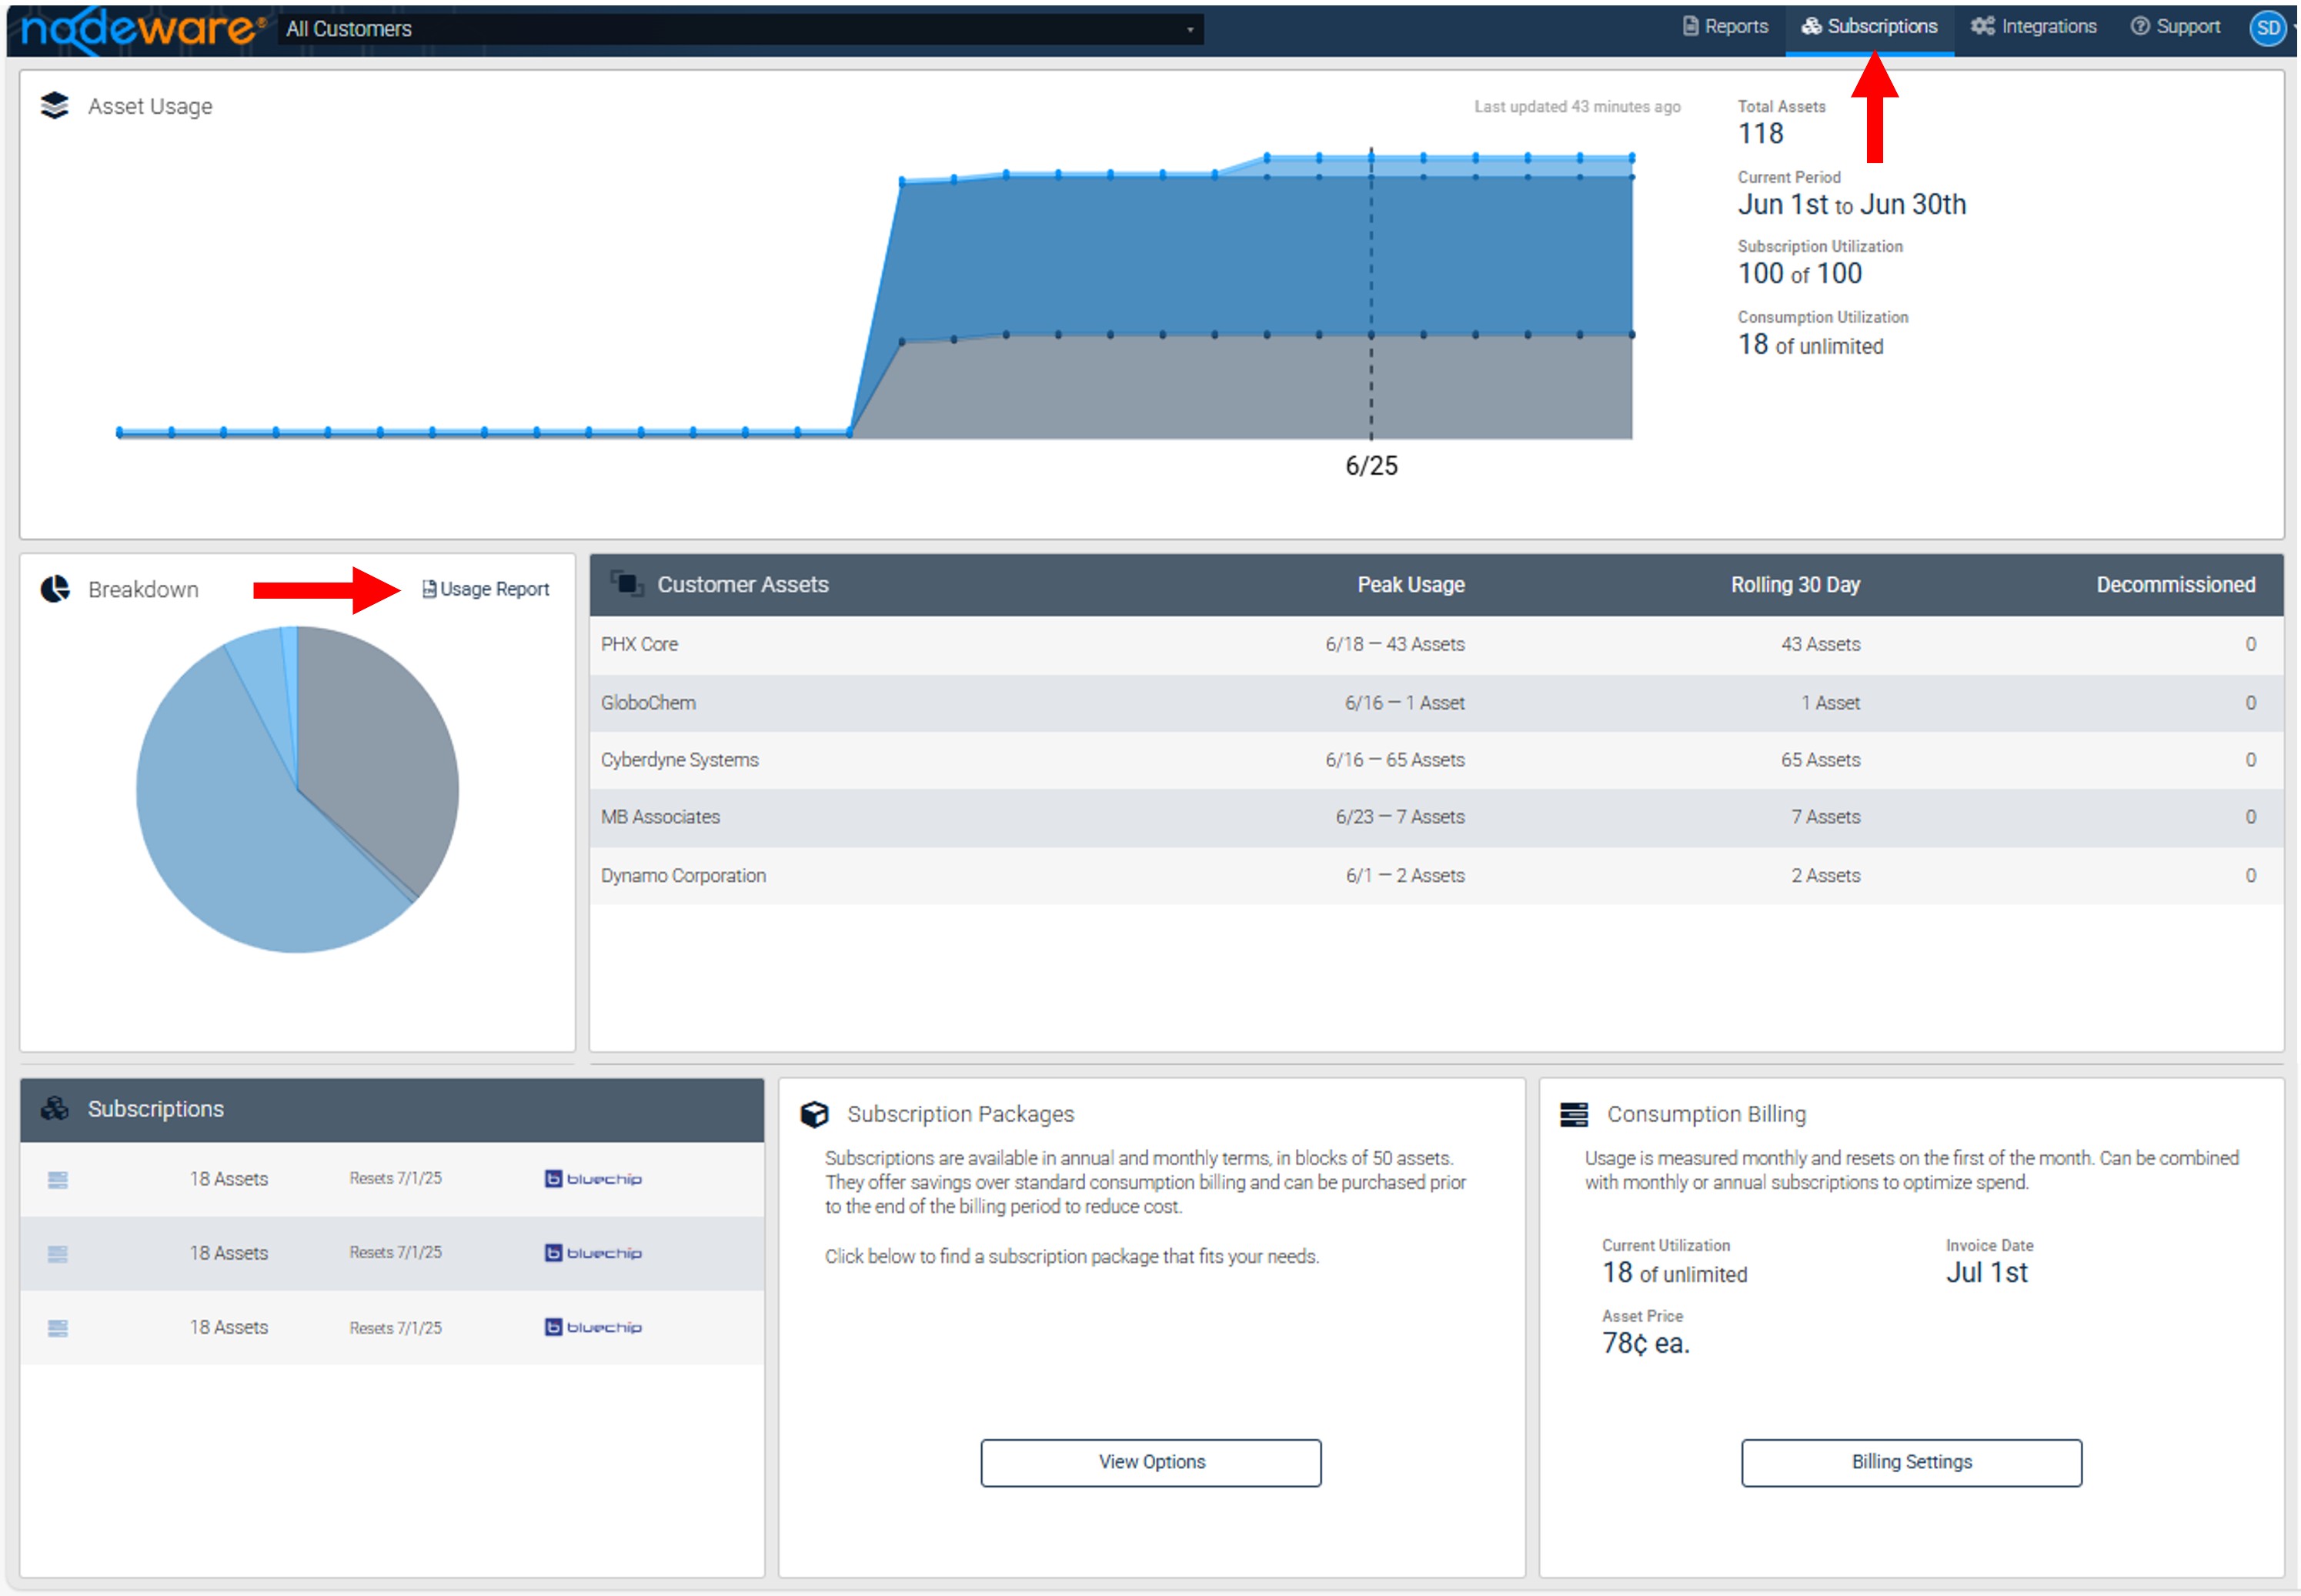
Task: Open the All Customers dropdown
Action: pyautogui.click(x=740, y=29)
